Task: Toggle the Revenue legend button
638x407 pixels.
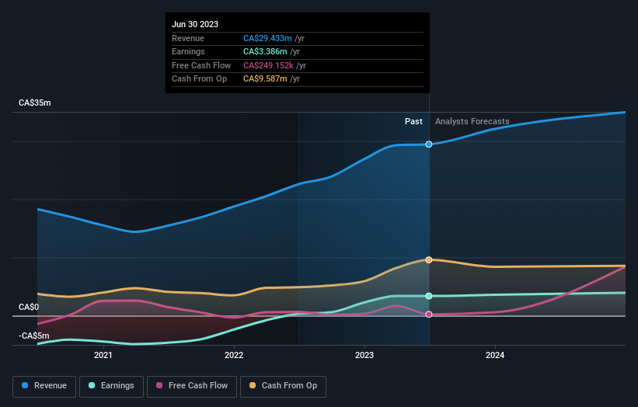Action: tap(44, 386)
